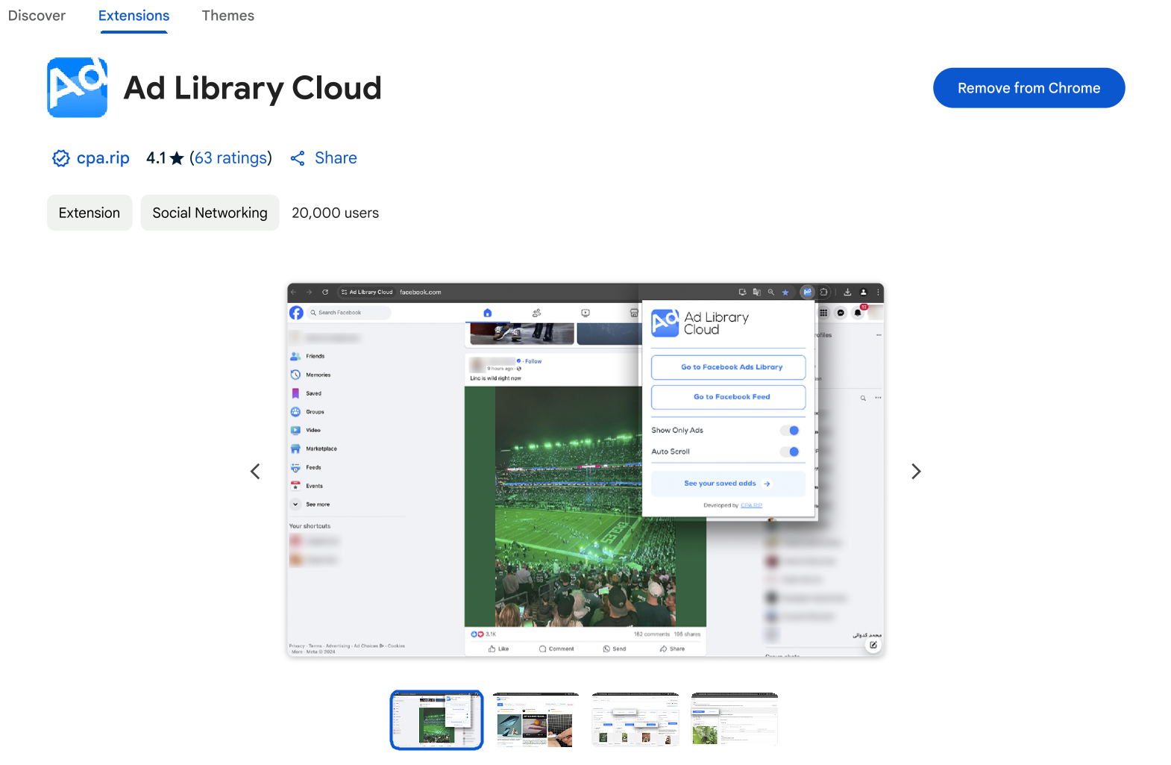The image size is (1171, 765).
Task: Select the Extension category chip
Action: pos(90,213)
